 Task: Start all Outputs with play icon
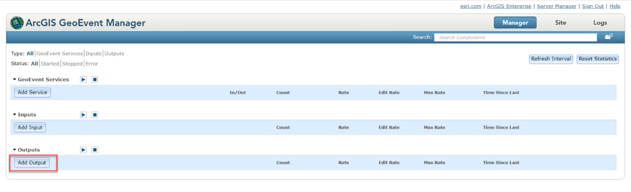coord(83,150)
